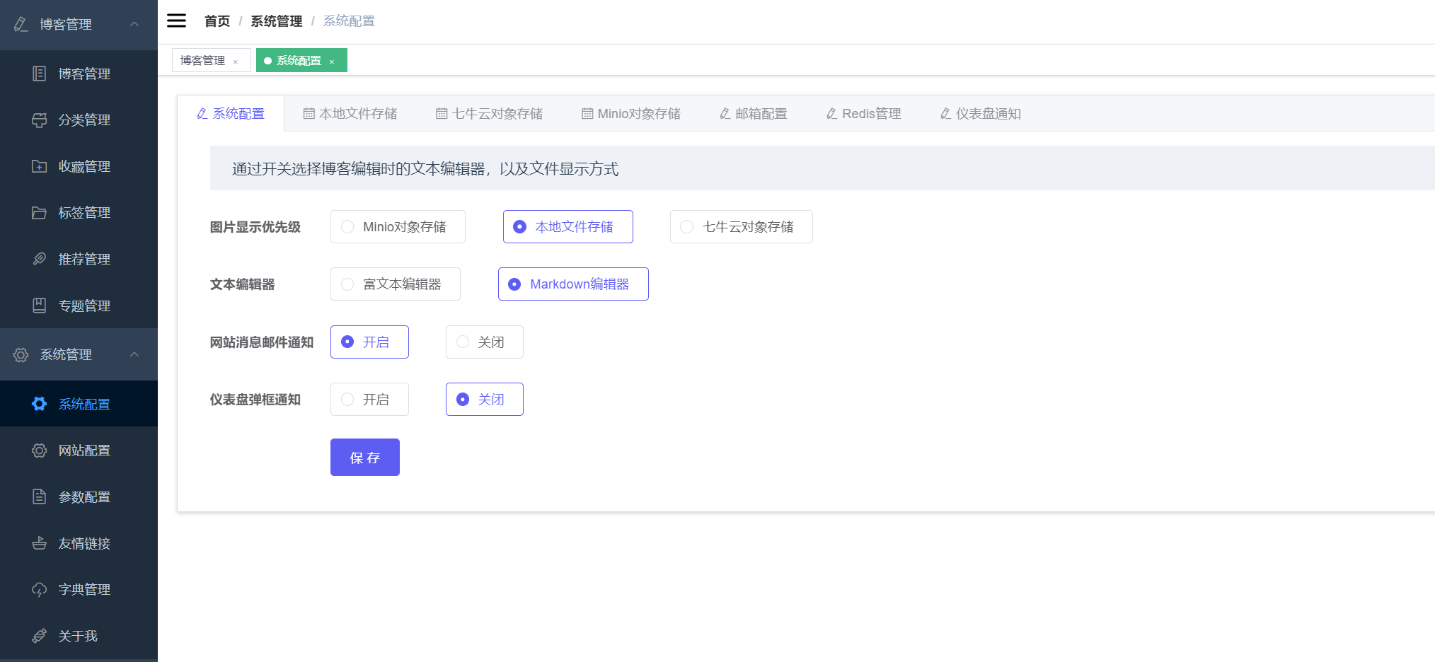
Task: Open the 邮箱配置 tab
Action: (x=754, y=114)
